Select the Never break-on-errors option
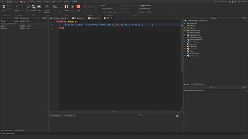This screenshot has height=139, width=248. [102, 5]
